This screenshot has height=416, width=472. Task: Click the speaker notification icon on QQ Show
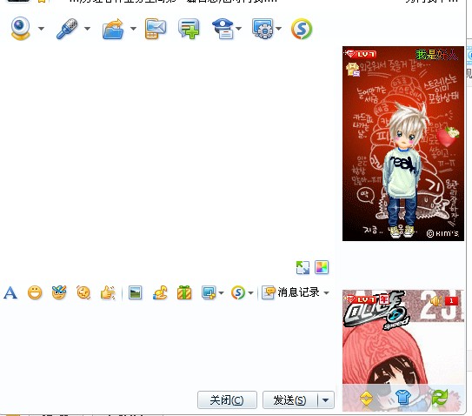[x=435, y=300]
